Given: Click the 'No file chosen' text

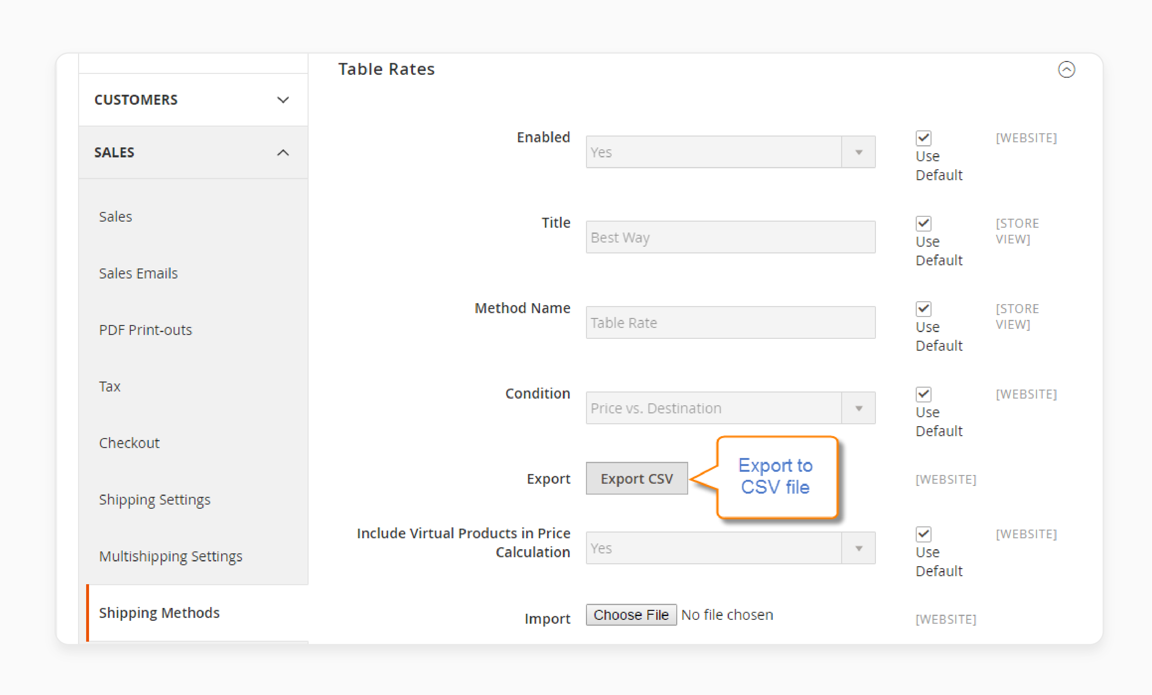Looking at the screenshot, I should pyautogui.click(x=727, y=615).
